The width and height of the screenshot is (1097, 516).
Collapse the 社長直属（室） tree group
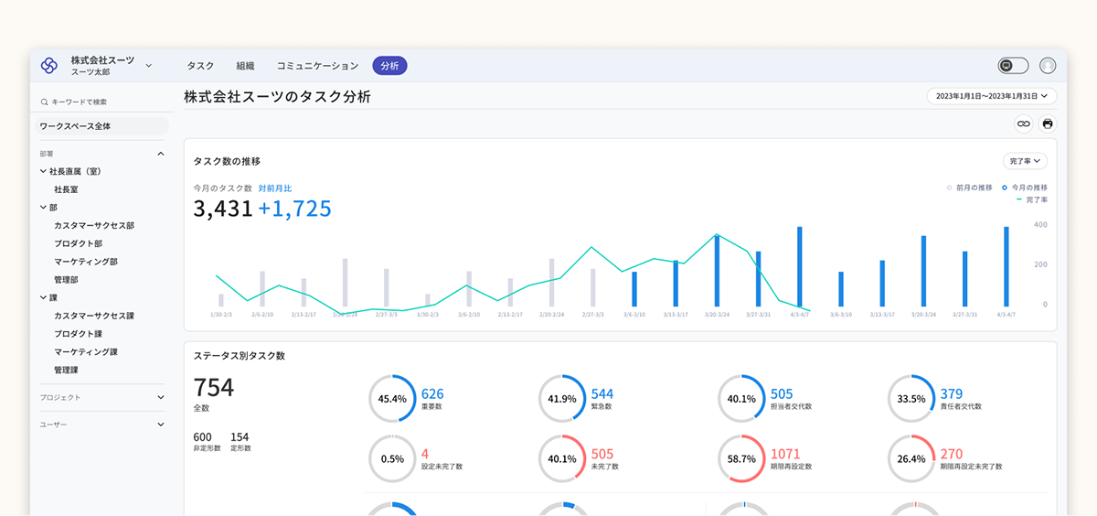[x=43, y=171]
